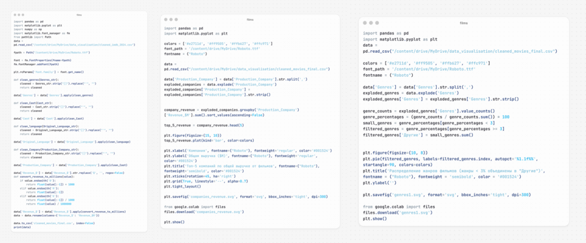The width and height of the screenshot is (586, 243).
Task: Click 'genre_counts = ...value_counts()' line
Action: 429,111
